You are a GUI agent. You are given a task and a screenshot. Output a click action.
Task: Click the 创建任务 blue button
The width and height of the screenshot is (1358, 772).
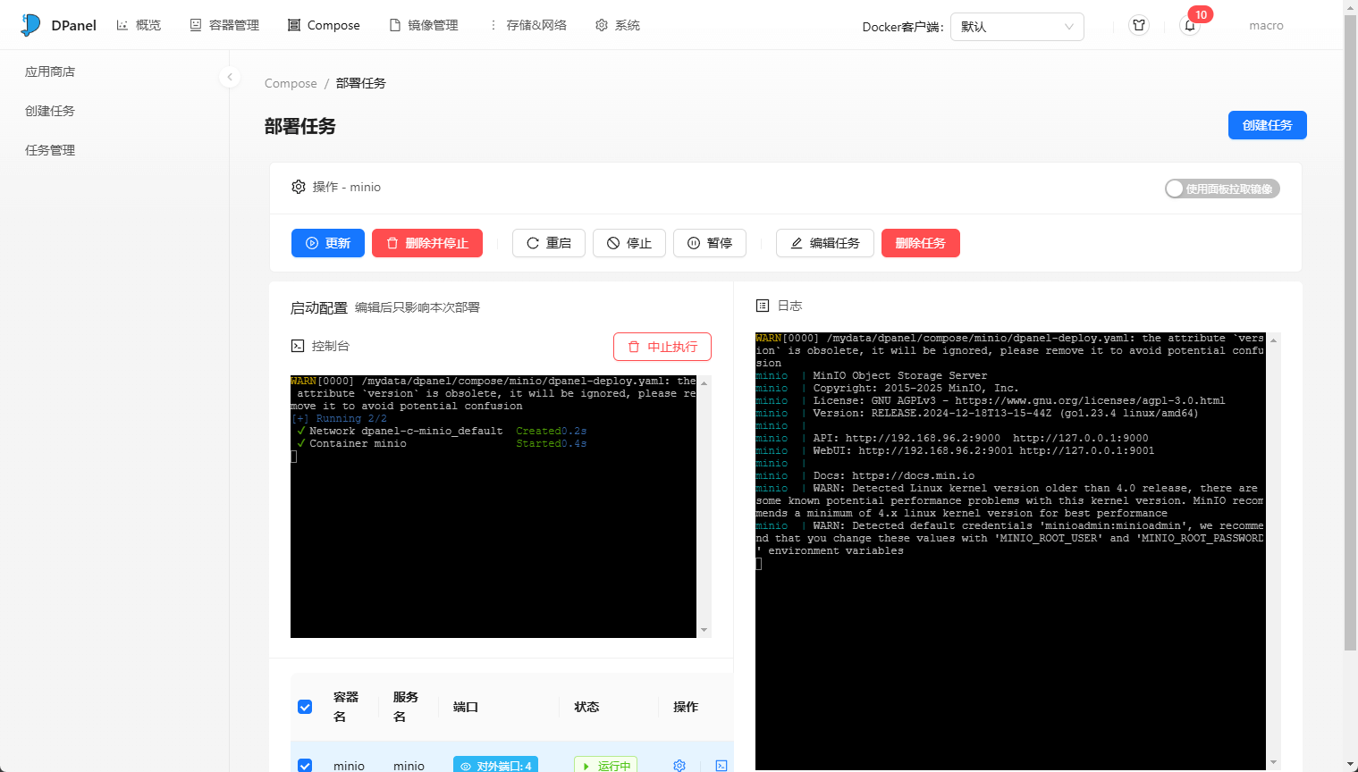[1267, 125]
